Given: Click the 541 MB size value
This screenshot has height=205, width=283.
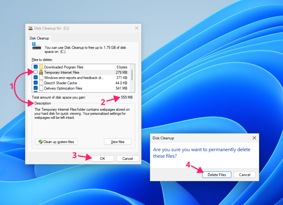Looking at the screenshot, I should click(x=121, y=88).
